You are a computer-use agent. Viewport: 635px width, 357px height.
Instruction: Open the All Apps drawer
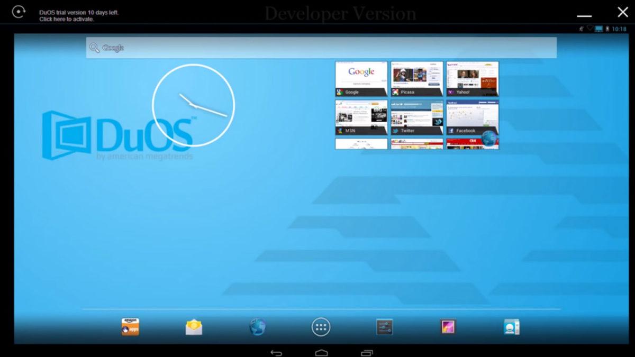coord(320,327)
